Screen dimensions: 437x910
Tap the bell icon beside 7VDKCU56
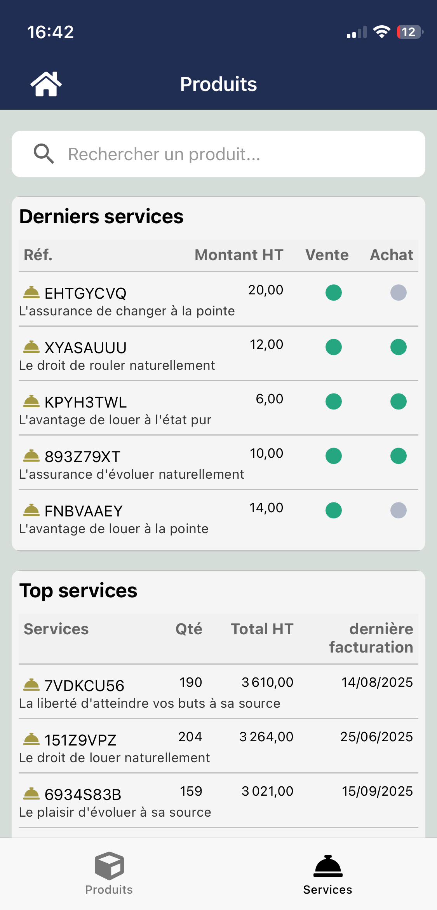point(31,685)
